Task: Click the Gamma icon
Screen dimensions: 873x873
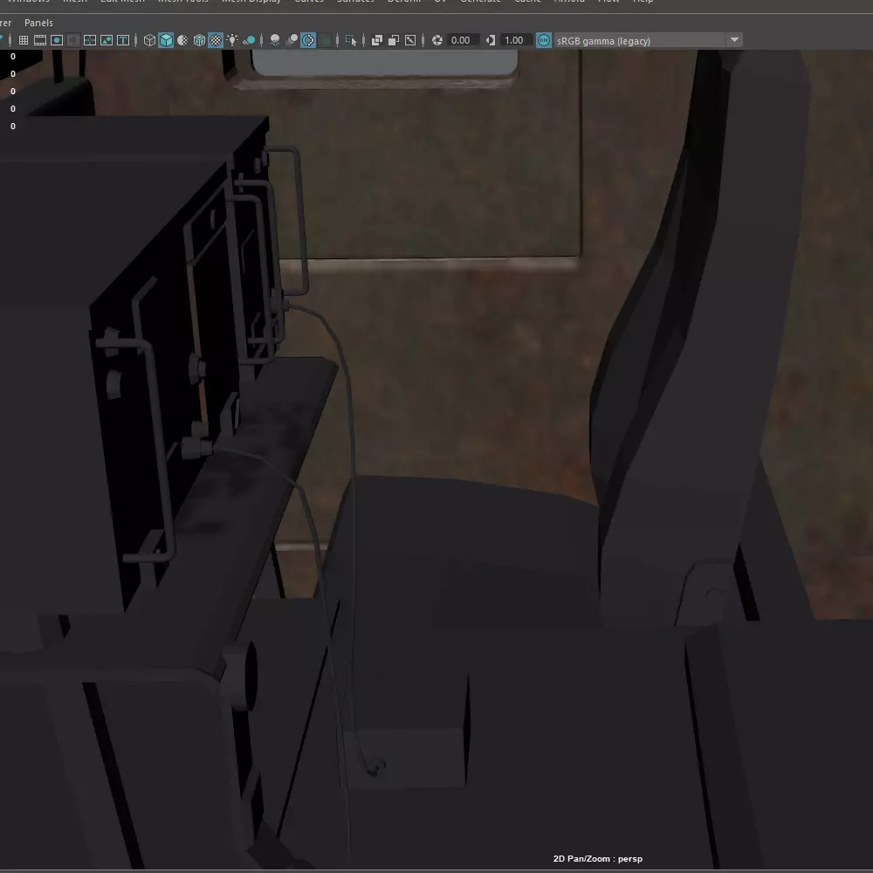Action: pos(491,40)
